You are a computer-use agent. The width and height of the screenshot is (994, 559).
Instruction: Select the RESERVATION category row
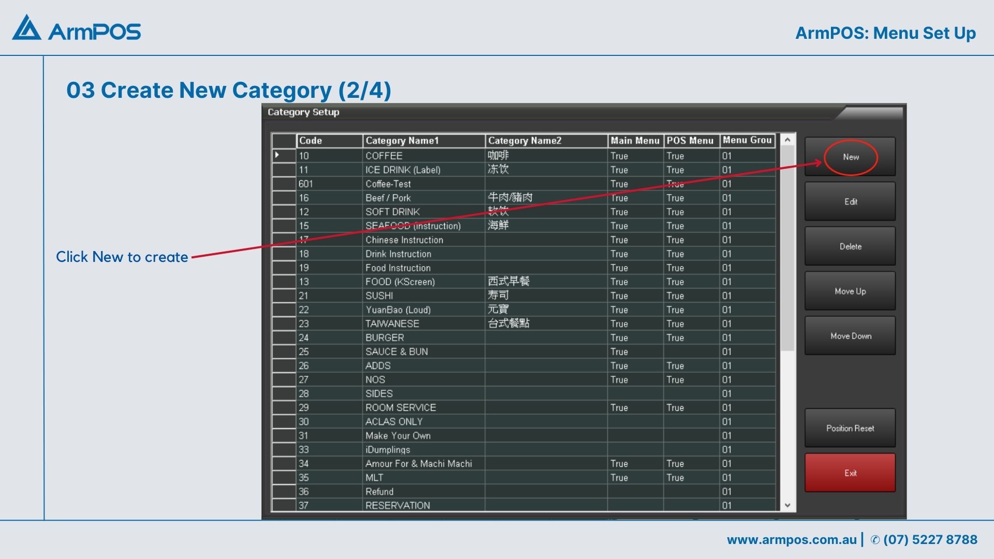click(398, 505)
